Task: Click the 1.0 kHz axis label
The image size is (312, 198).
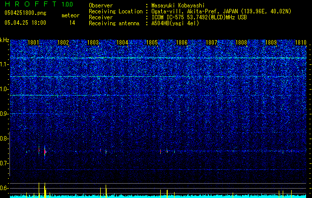Action: 4,89
